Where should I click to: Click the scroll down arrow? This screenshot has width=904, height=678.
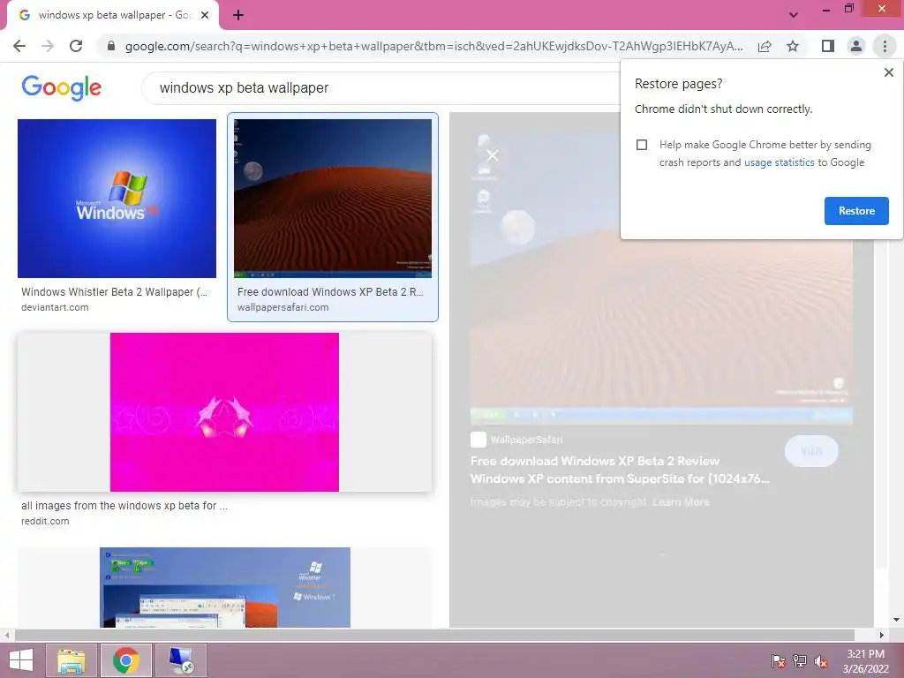896,620
